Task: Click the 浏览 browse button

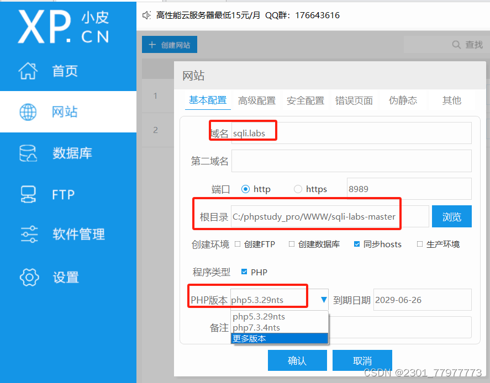Action: (451, 216)
